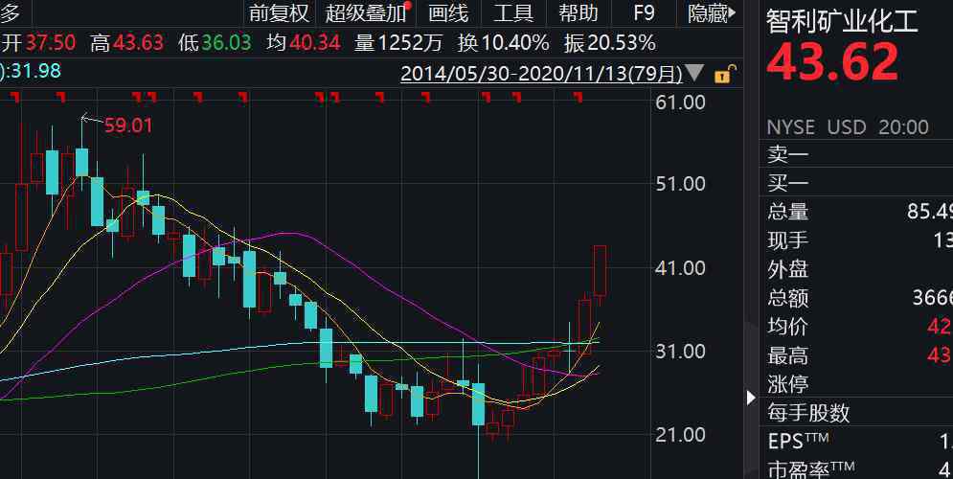Image resolution: width=953 pixels, height=479 pixels.
Task: Open the 工具 tools menu
Action: 513,13
